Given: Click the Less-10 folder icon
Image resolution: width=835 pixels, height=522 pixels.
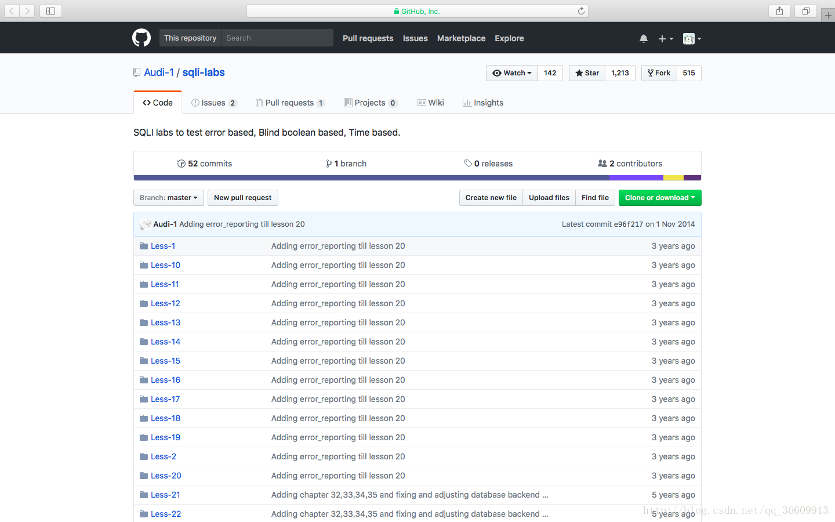Looking at the screenshot, I should pyautogui.click(x=144, y=265).
